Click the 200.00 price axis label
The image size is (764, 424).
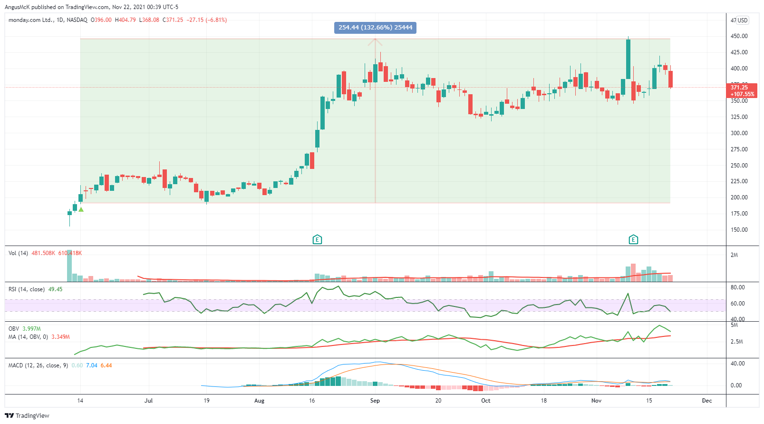point(739,197)
